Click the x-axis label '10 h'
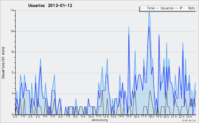The width and height of the screenshot is (199, 123). tap(91, 116)
